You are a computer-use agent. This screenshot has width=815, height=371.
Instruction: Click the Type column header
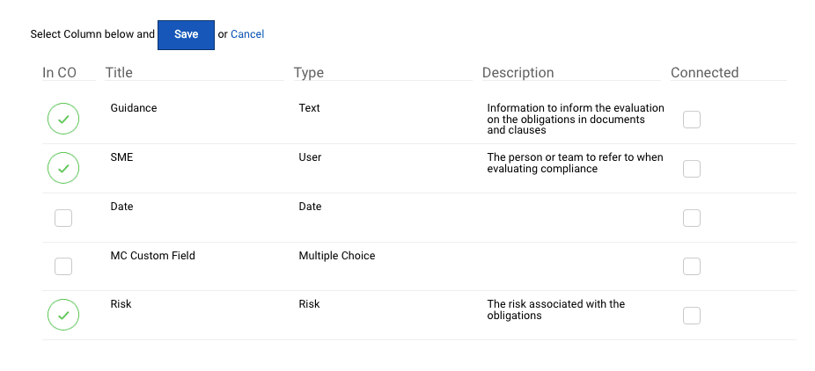[309, 73]
